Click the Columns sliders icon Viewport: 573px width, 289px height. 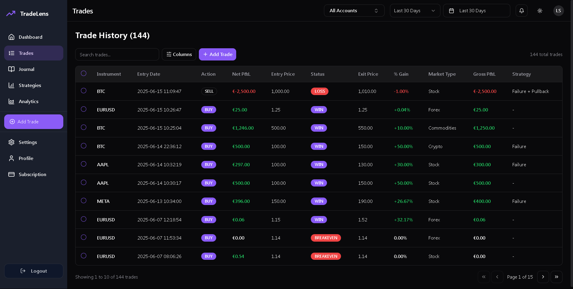coord(169,54)
